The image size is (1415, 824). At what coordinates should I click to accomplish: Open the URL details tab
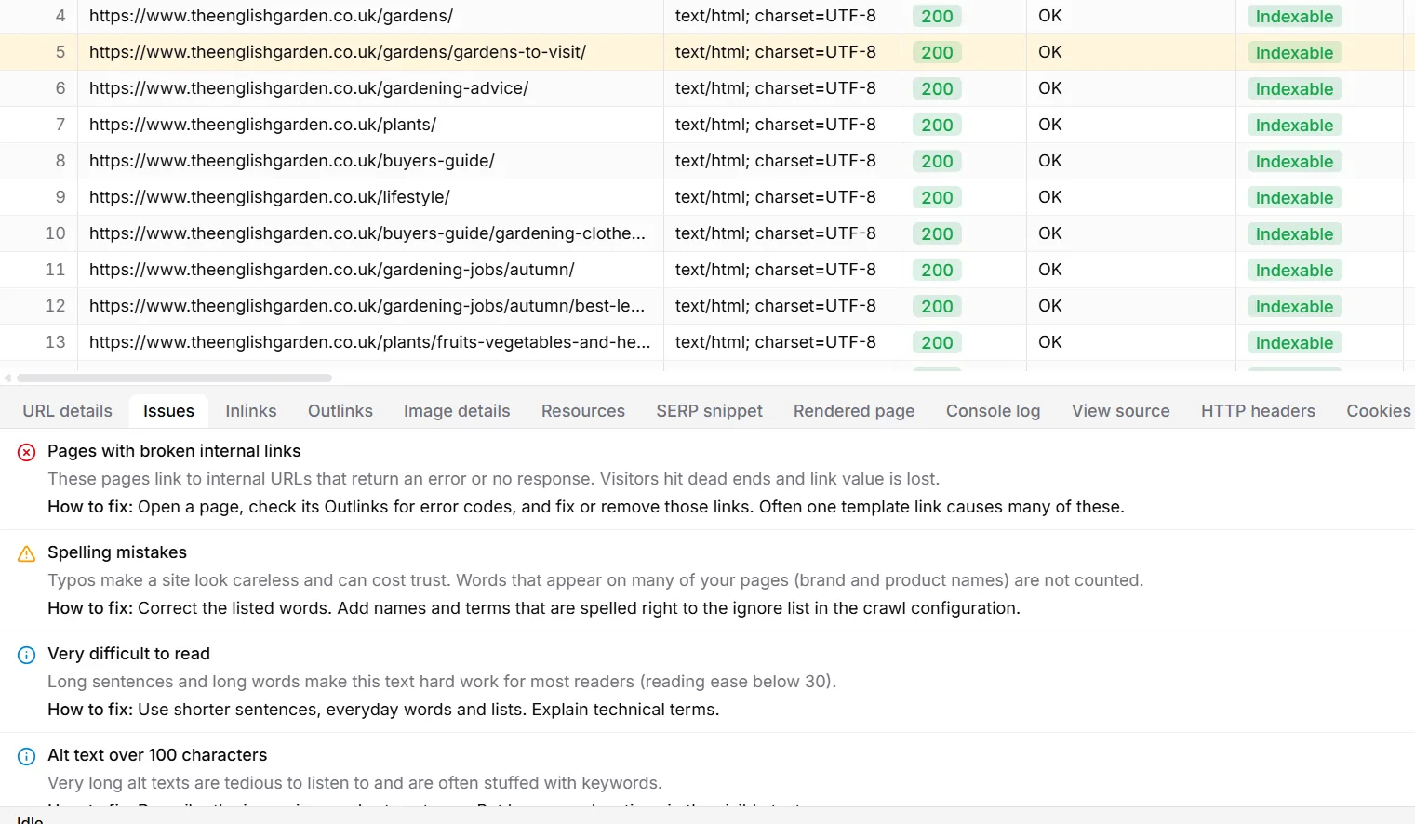pyautogui.click(x=67, y=411)
